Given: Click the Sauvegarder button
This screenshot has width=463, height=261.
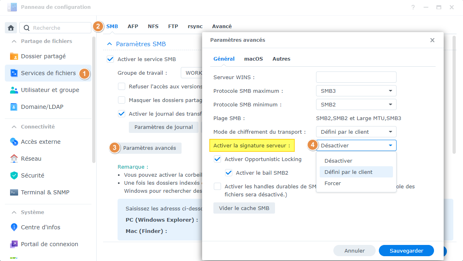Looking at the screenshot, I should click(x=406, y=251).
